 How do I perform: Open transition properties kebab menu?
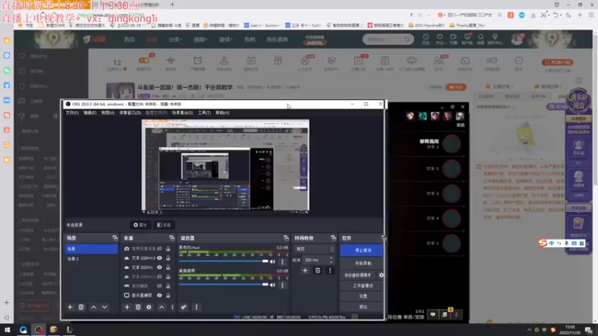coord(330,270)
